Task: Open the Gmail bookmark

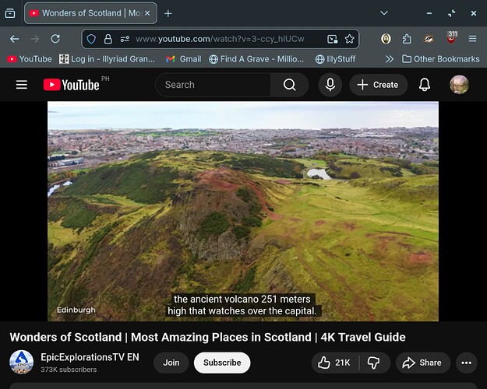Action: (x=184, y=59)
